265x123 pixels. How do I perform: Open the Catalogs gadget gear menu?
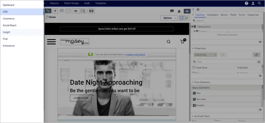[260, 42]
